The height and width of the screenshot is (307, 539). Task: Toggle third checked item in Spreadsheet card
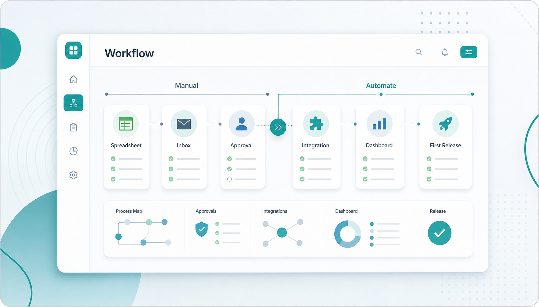113,179
